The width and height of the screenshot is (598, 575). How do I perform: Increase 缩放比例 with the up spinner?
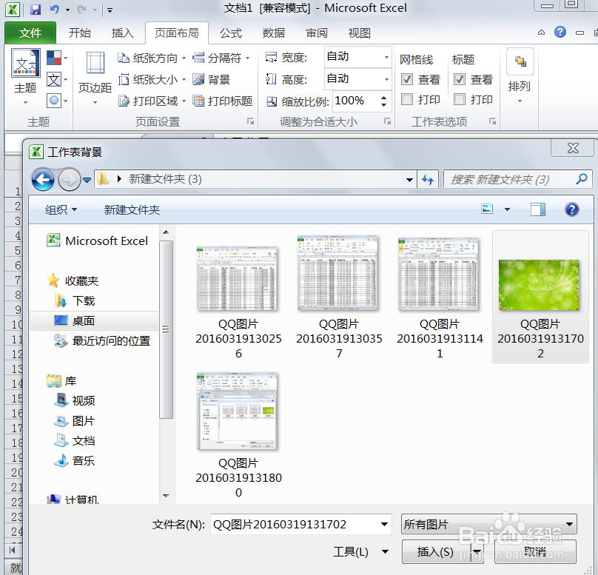point(383,98)
